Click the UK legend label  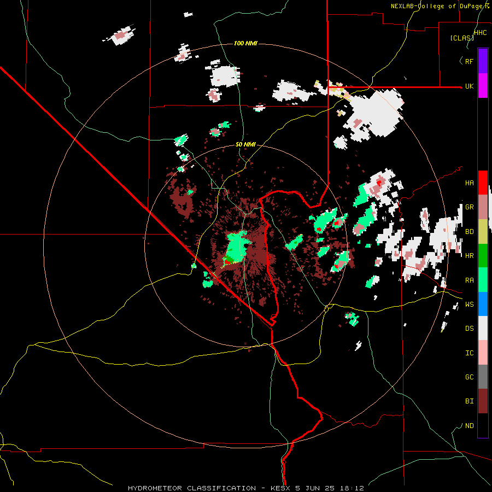(x=469, y=86)
